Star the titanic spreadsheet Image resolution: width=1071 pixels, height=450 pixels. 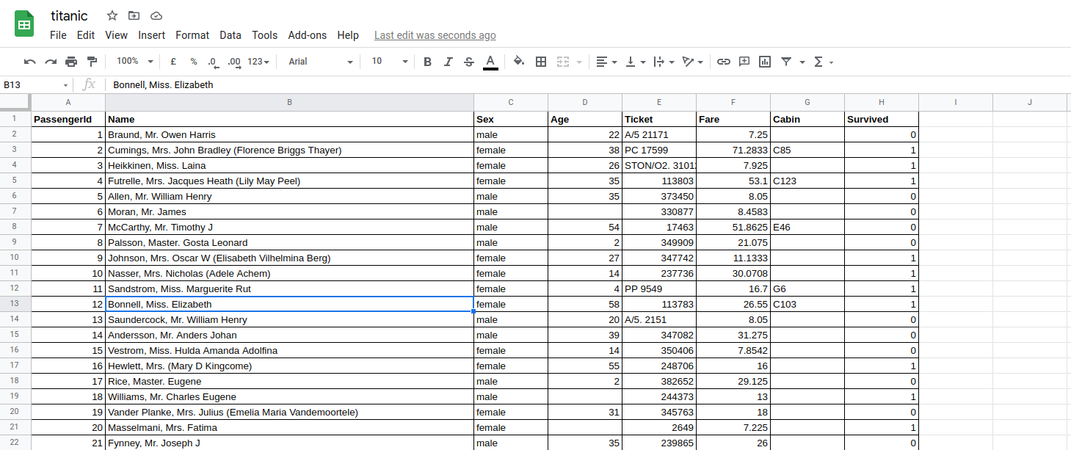(x=112, y=15)
